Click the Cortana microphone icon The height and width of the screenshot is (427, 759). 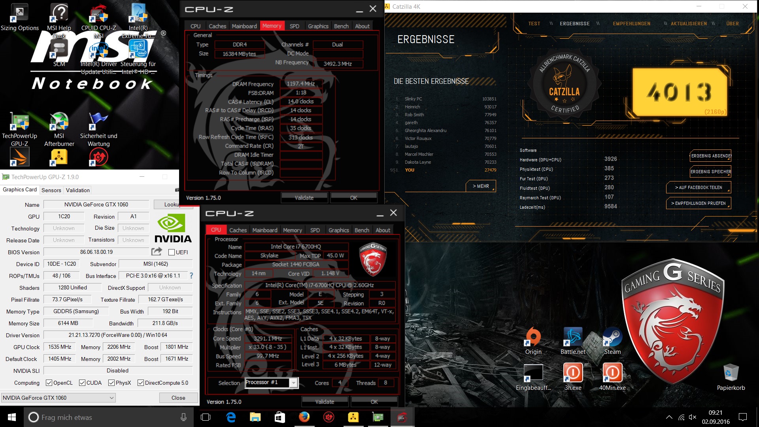click(x=183, y=417)
